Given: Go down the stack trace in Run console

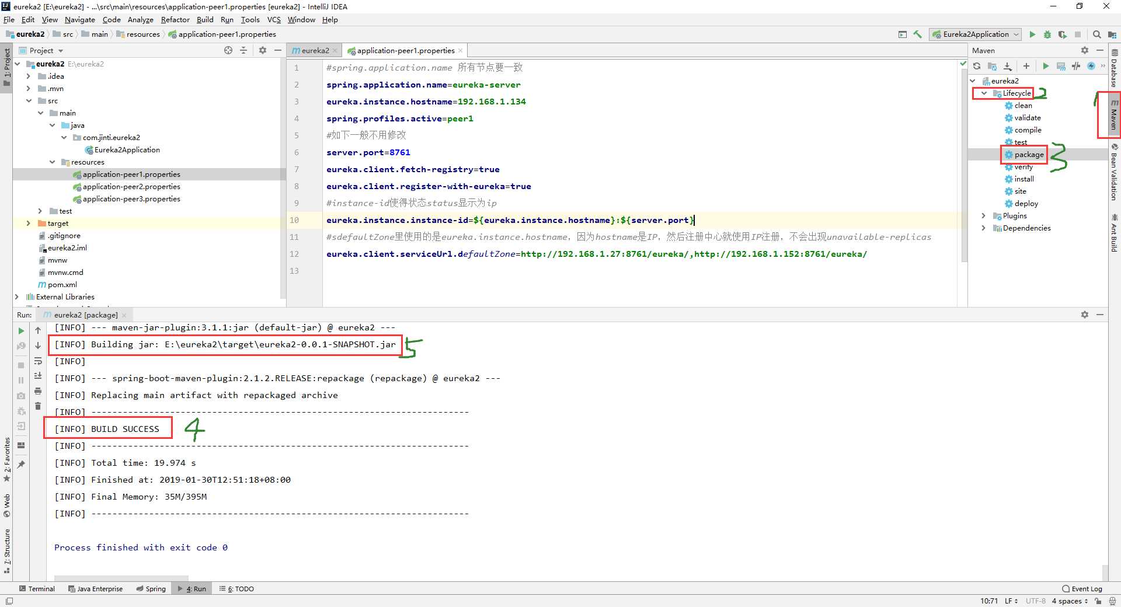Looking at the screenshot, I should click(38, 346).
